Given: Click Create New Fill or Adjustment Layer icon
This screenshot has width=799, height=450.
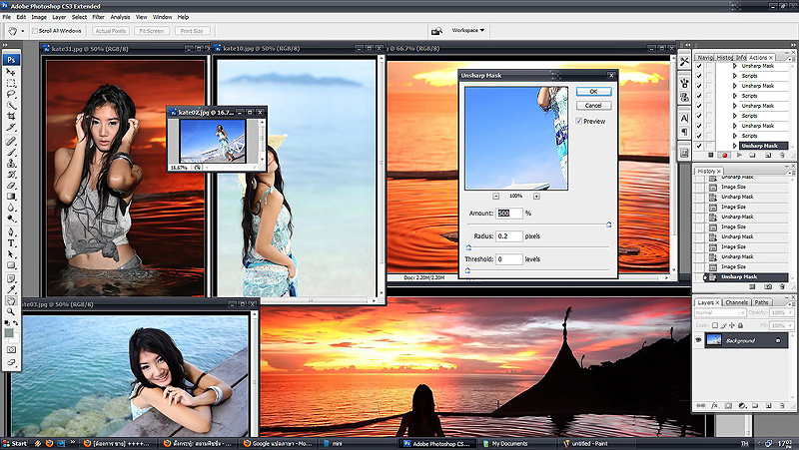Looking at the screenshot, I should tap(742, 406).
